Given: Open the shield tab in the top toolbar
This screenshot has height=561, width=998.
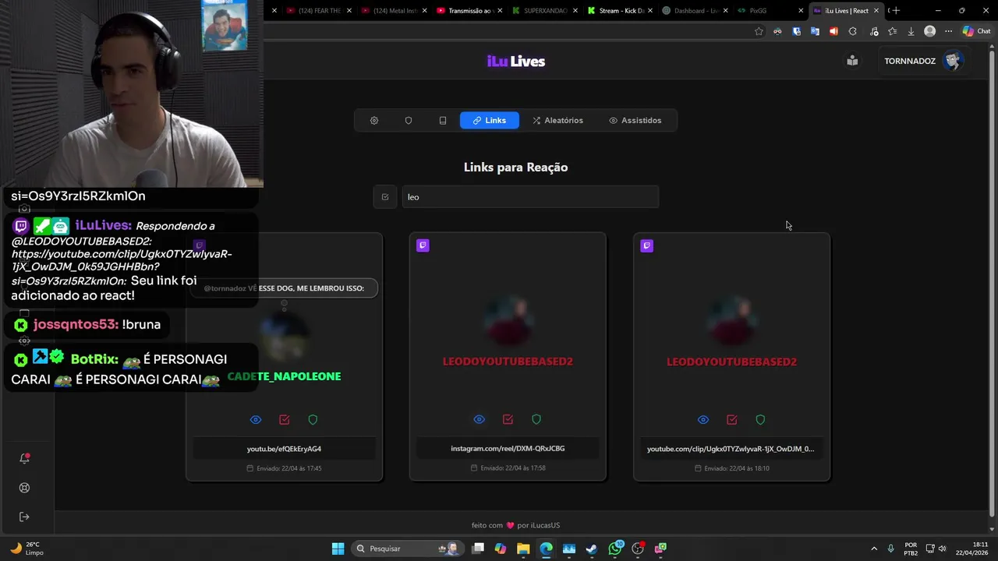Looking at the screenshot, I should [x=409, y=121].
